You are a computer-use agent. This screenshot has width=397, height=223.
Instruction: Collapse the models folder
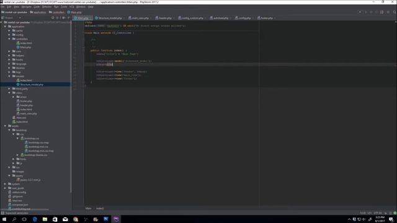pos(9,76)
